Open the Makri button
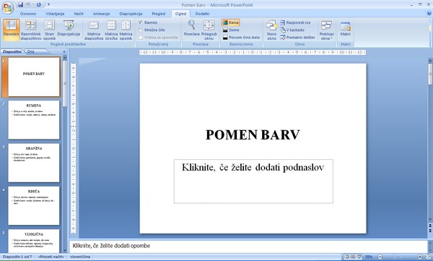The width and height of the screenshot is (433, 261). point(346,28)
